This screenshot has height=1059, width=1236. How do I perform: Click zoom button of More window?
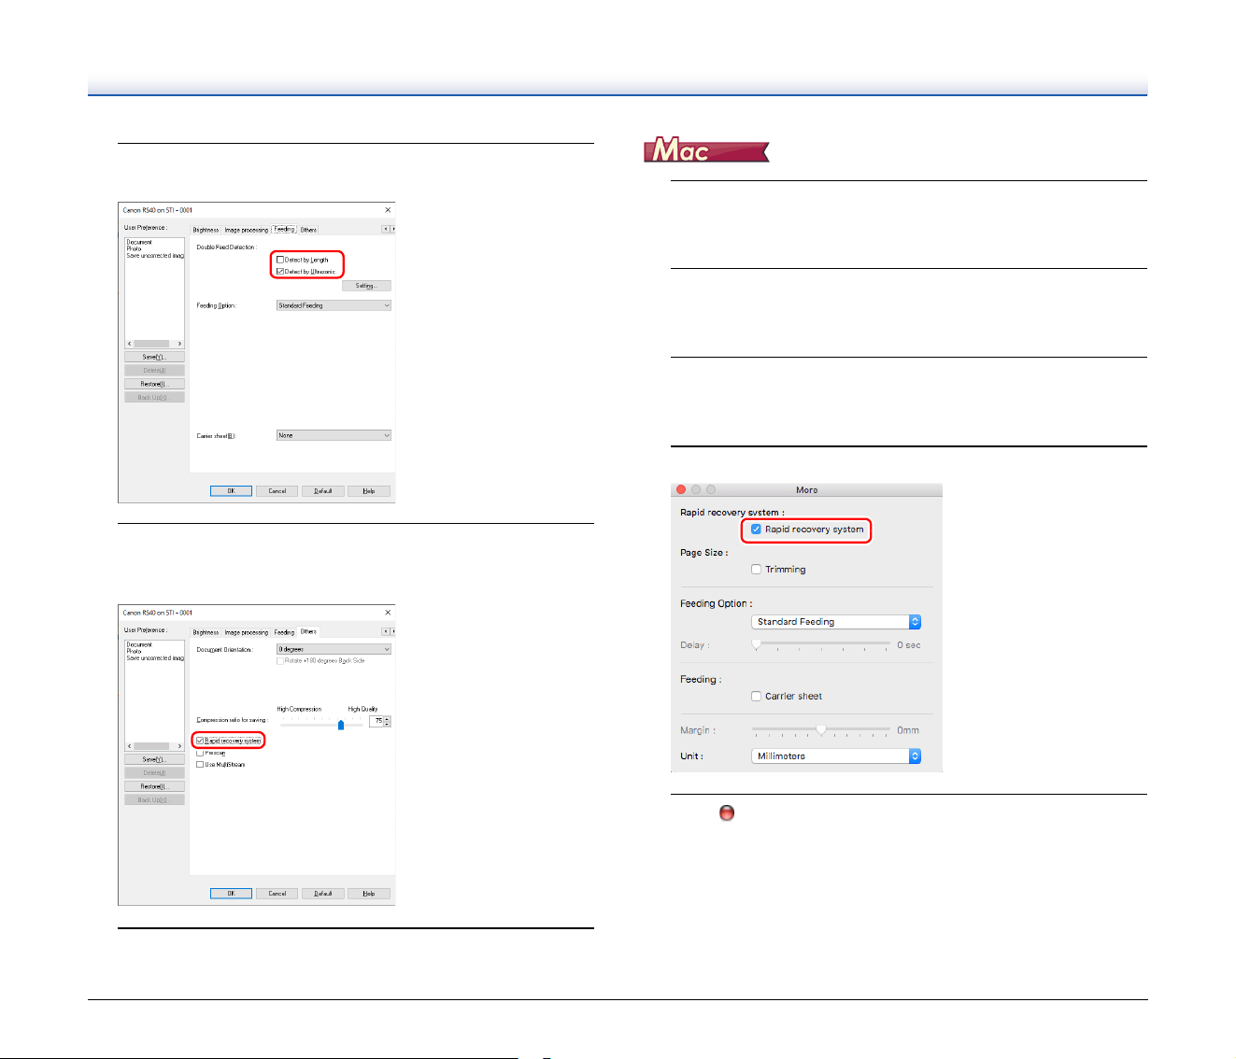pyautogui.click(x=711, y=490)
